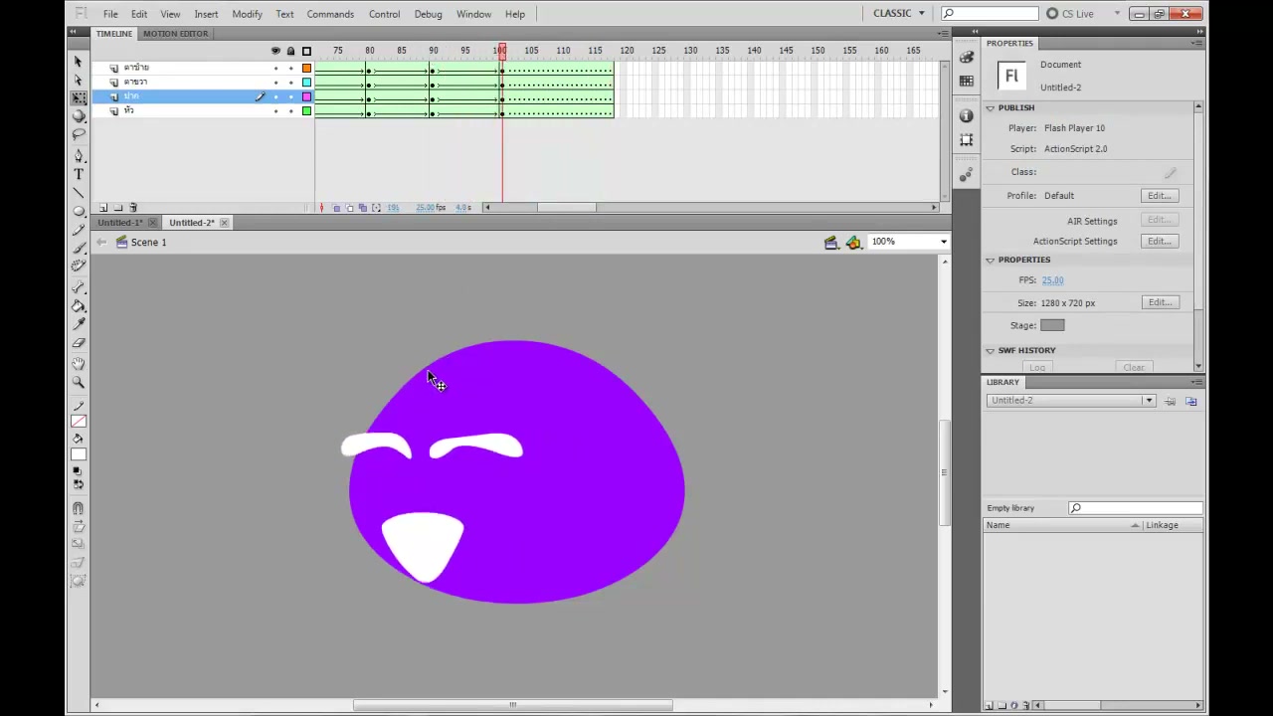Toggle show/hide all layers eye icon

click(275, 51)
